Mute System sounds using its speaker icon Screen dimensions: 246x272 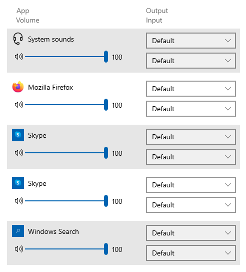(19, 57)
